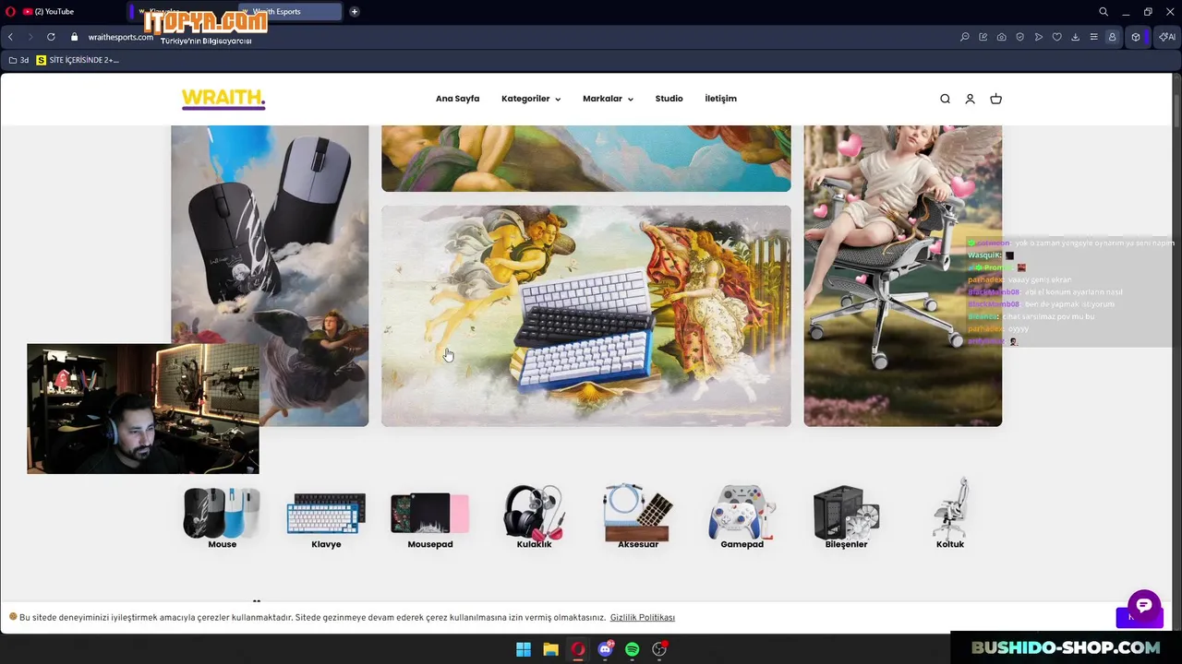Select the Kulaklık category
This screenshot has width=1182, height=664.
(x=534, y=517)
